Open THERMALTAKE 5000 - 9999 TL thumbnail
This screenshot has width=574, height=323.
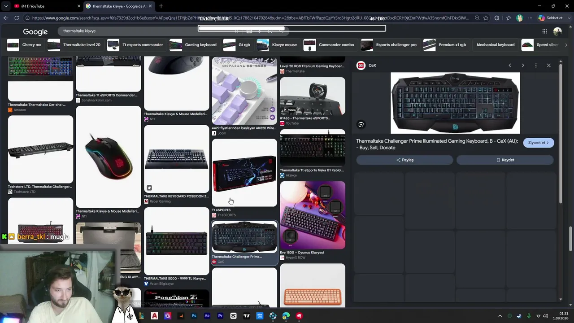(x=176, y=241)
